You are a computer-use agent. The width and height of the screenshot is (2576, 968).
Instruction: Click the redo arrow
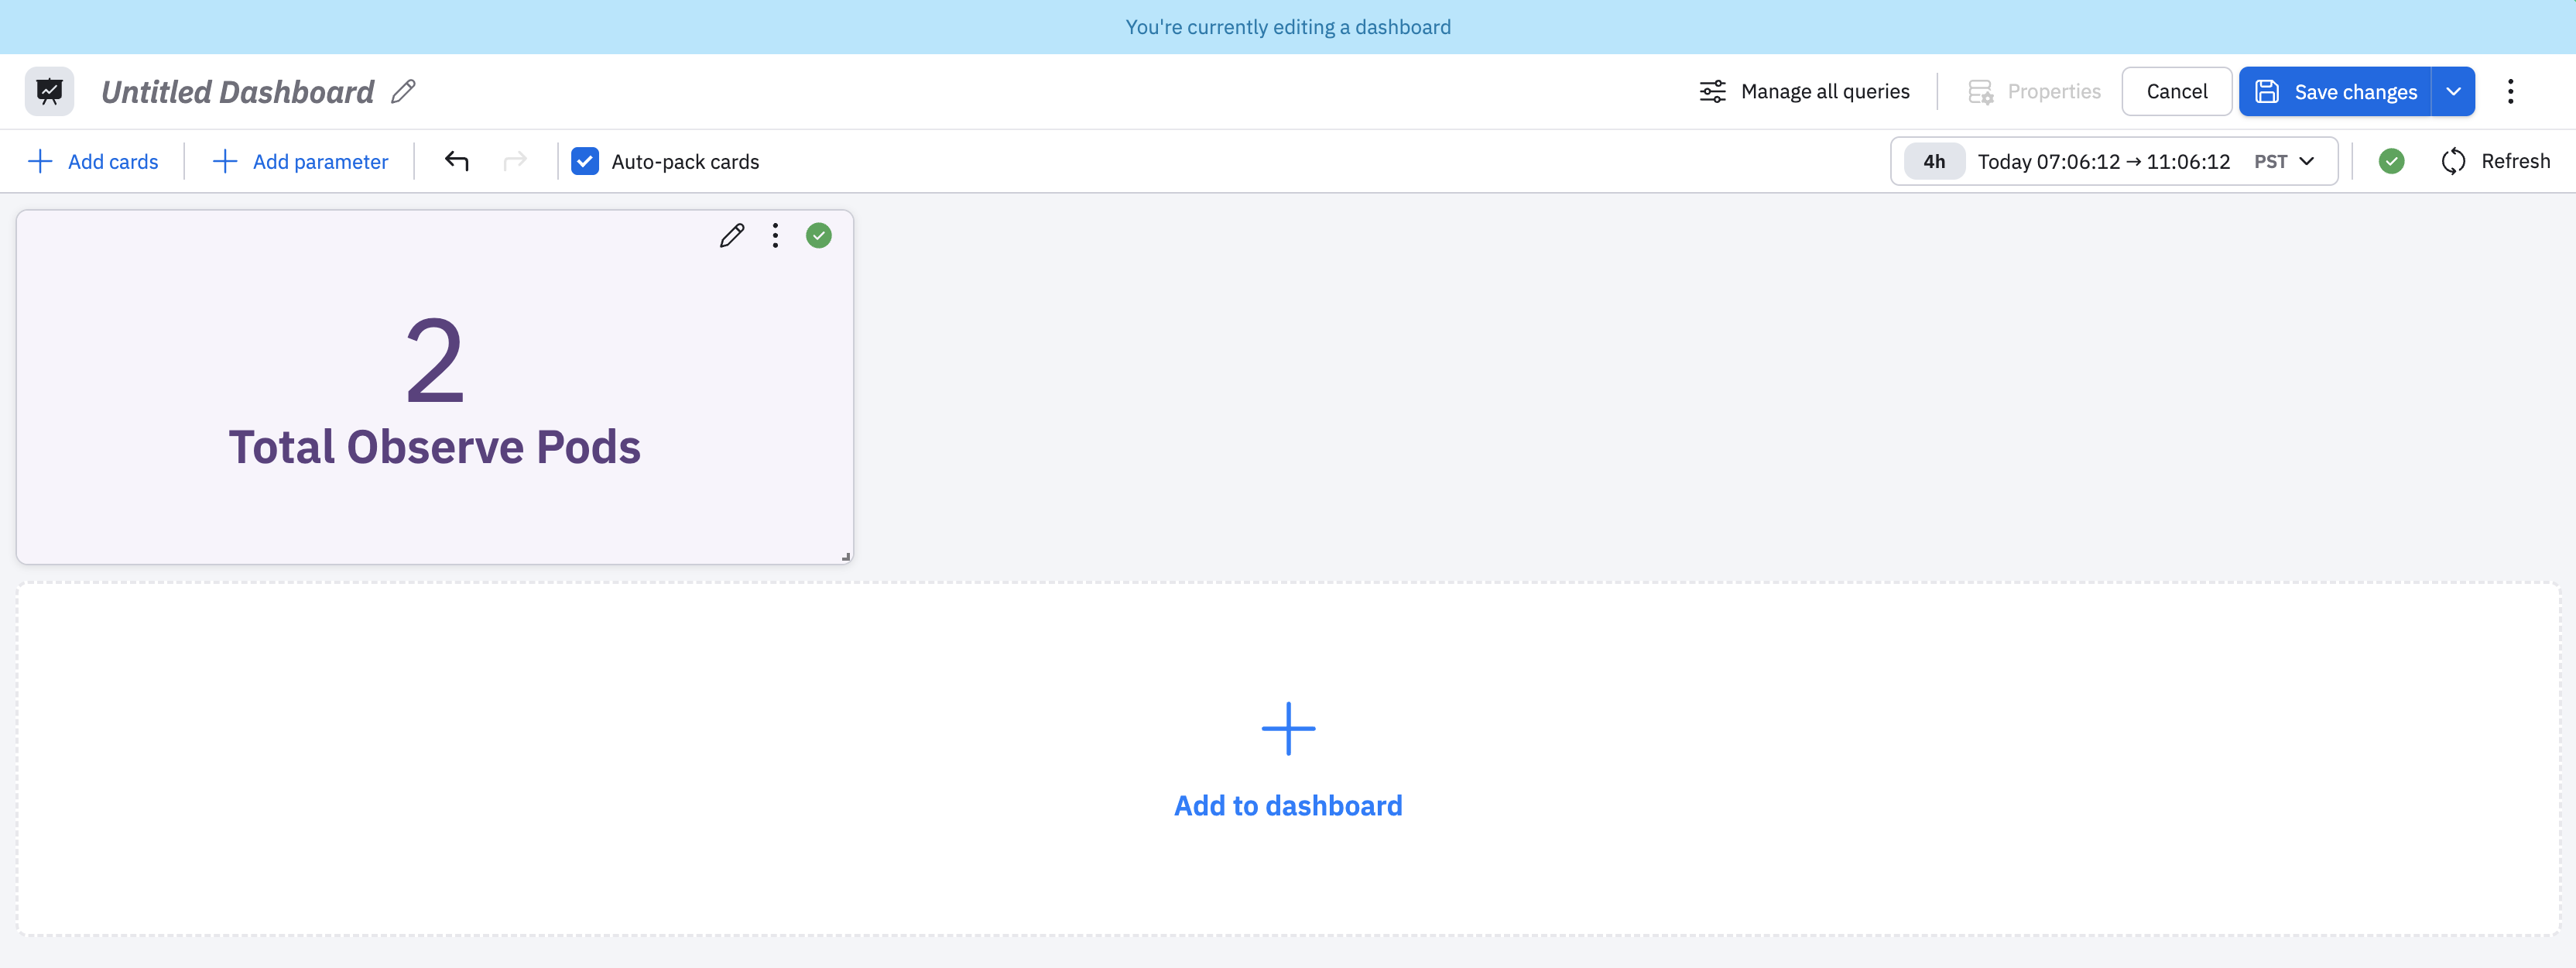coord(515,161)
